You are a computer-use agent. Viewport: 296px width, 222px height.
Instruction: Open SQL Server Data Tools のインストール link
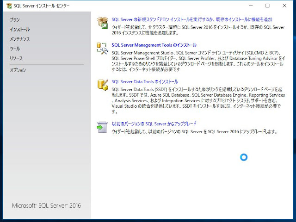(x=145, y=82)
